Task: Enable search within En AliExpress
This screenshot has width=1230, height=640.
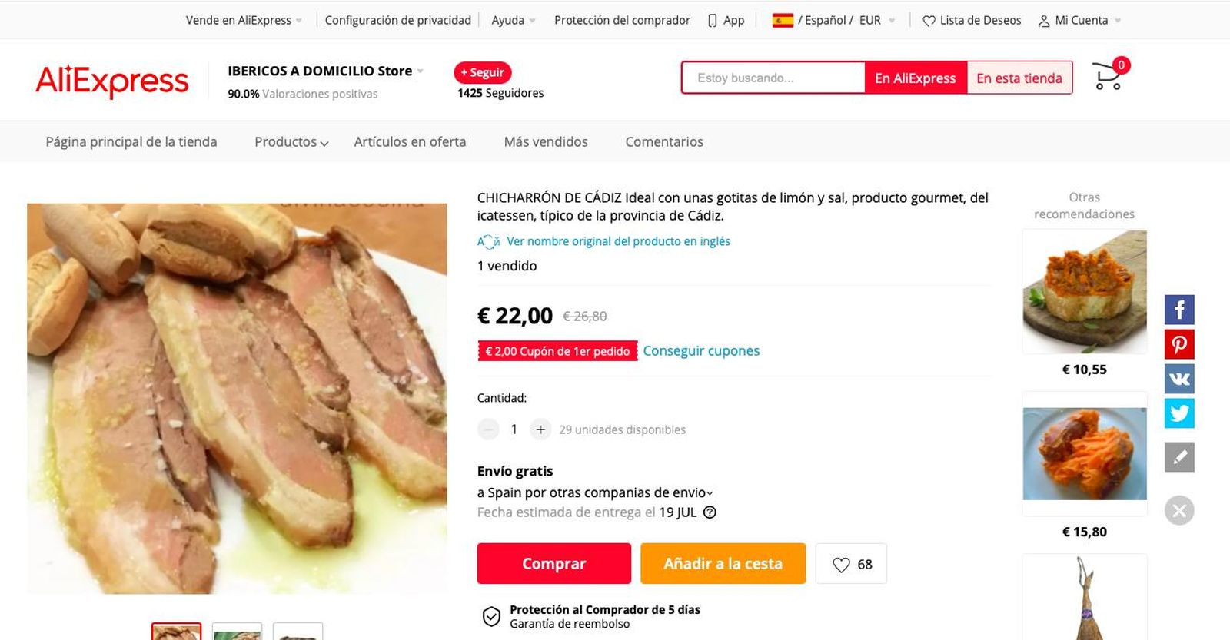Action: (x=916, y=78)
